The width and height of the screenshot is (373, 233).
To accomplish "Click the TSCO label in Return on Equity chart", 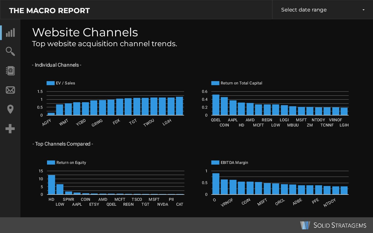I will (137, 199).
